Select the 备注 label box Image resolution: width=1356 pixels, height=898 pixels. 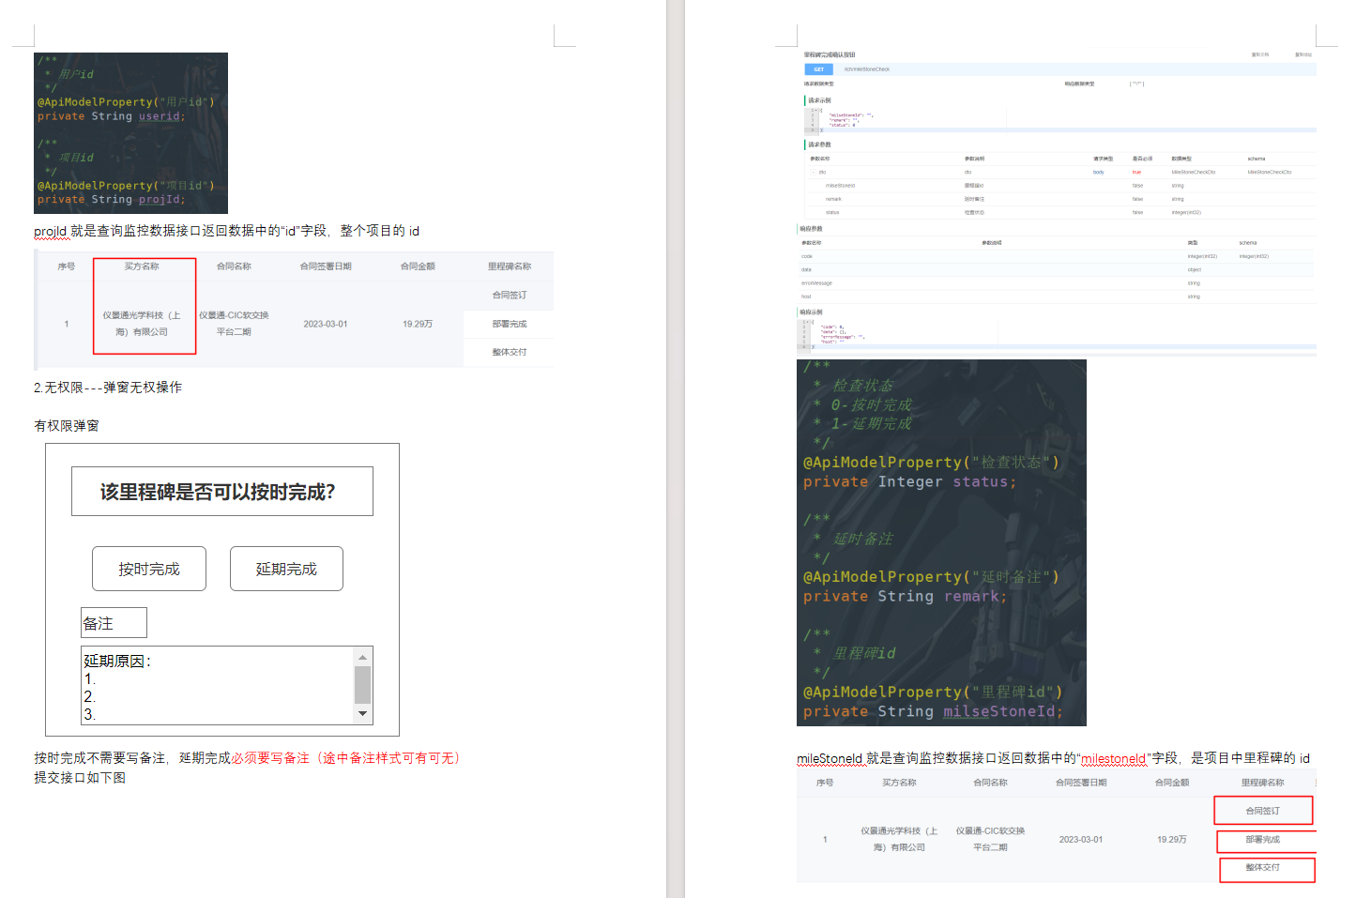pyautogui.click(x=114, y=623)
